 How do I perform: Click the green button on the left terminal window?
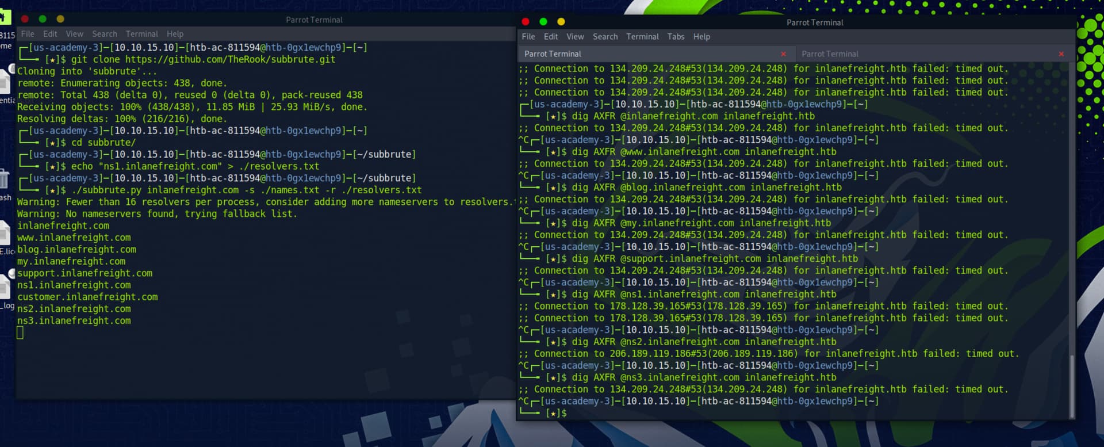click(43, 19)
